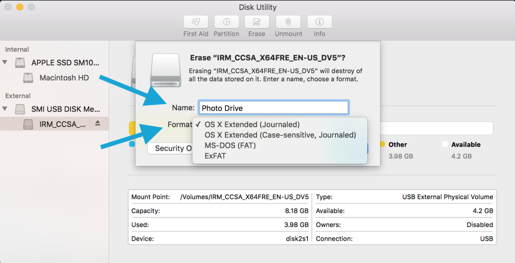The width and height of the screenshot is (515, 263).
Task: Click the APPLE SSD drive icon
Action: [20, 63]
